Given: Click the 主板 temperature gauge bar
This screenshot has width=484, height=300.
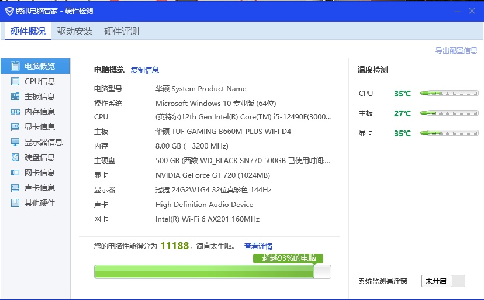Looking at the screenshot, I should [449, 113].
